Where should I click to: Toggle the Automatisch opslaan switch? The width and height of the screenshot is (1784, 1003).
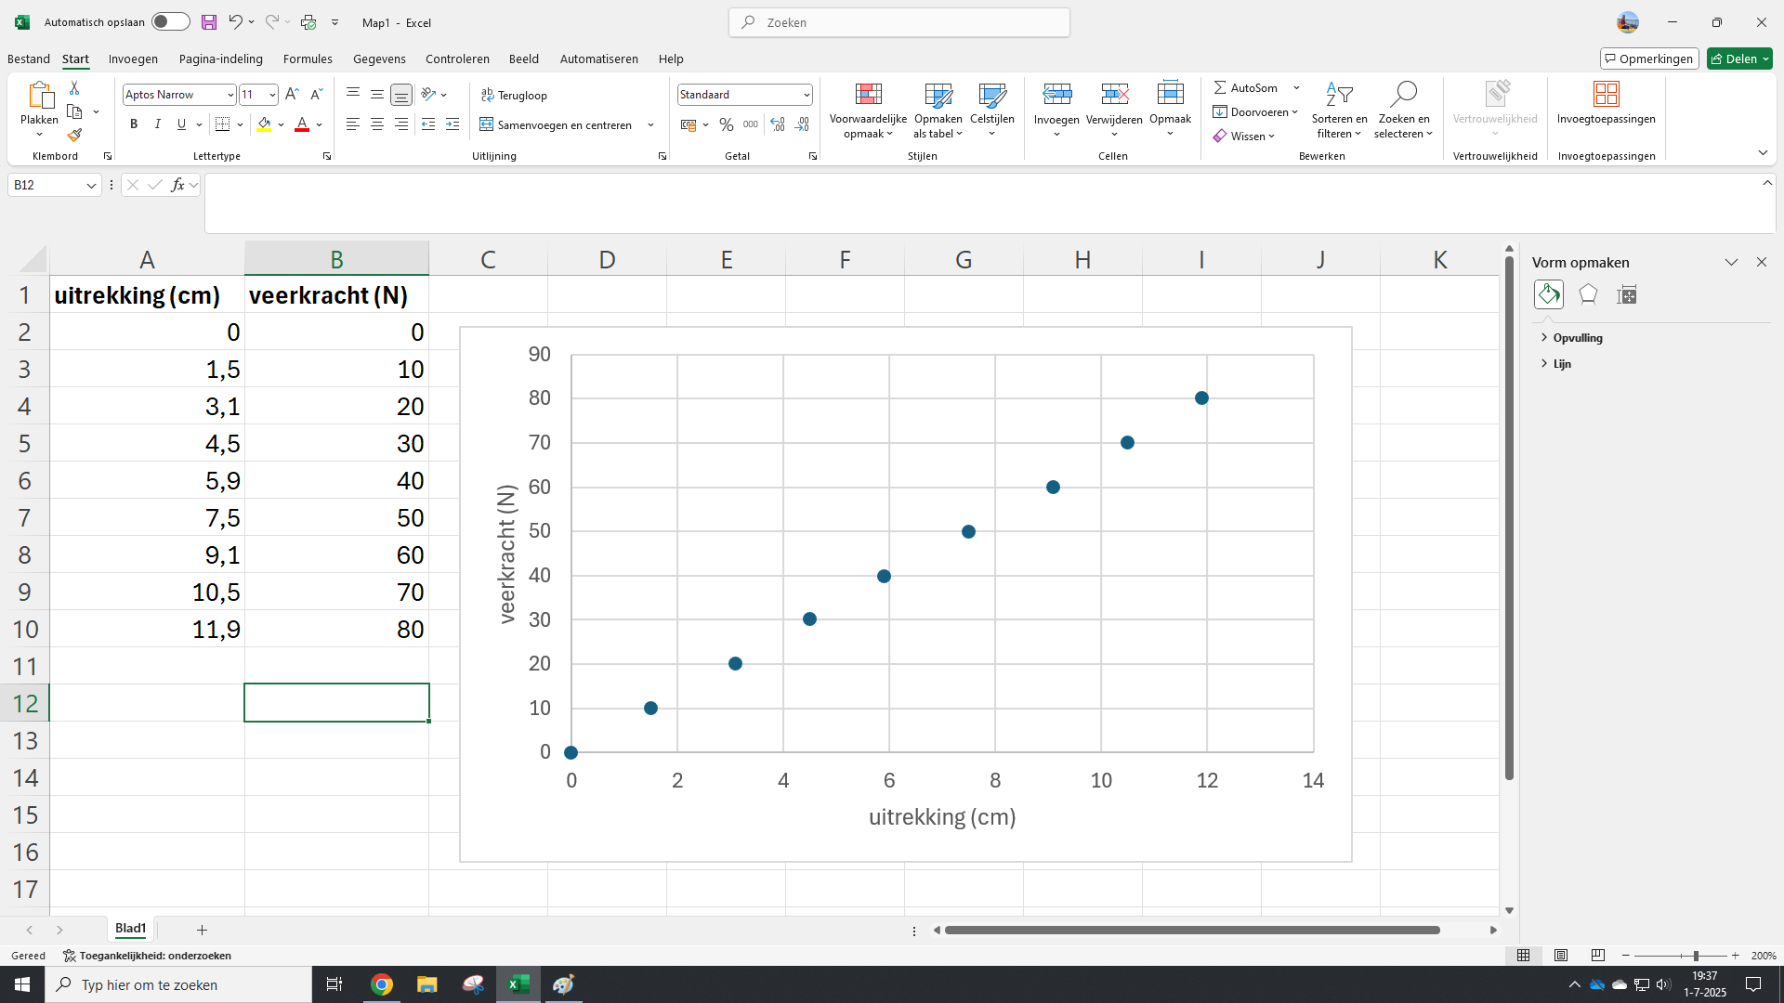(170, 22)
